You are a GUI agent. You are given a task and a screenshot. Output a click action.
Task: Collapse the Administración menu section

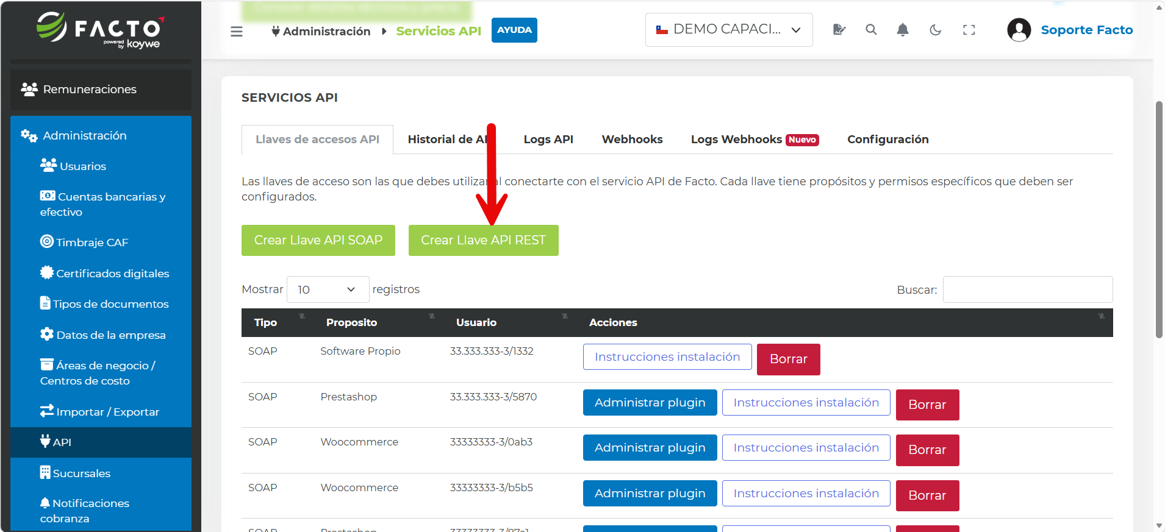pyautogui.click(x=101, y=135)
